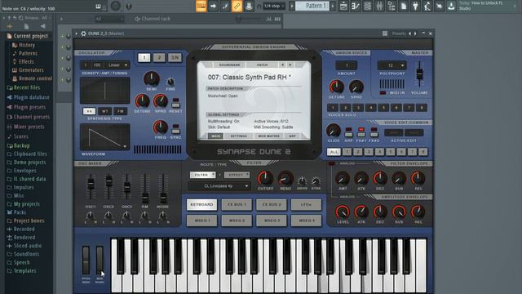Open the Settings tab on the display

239,136
